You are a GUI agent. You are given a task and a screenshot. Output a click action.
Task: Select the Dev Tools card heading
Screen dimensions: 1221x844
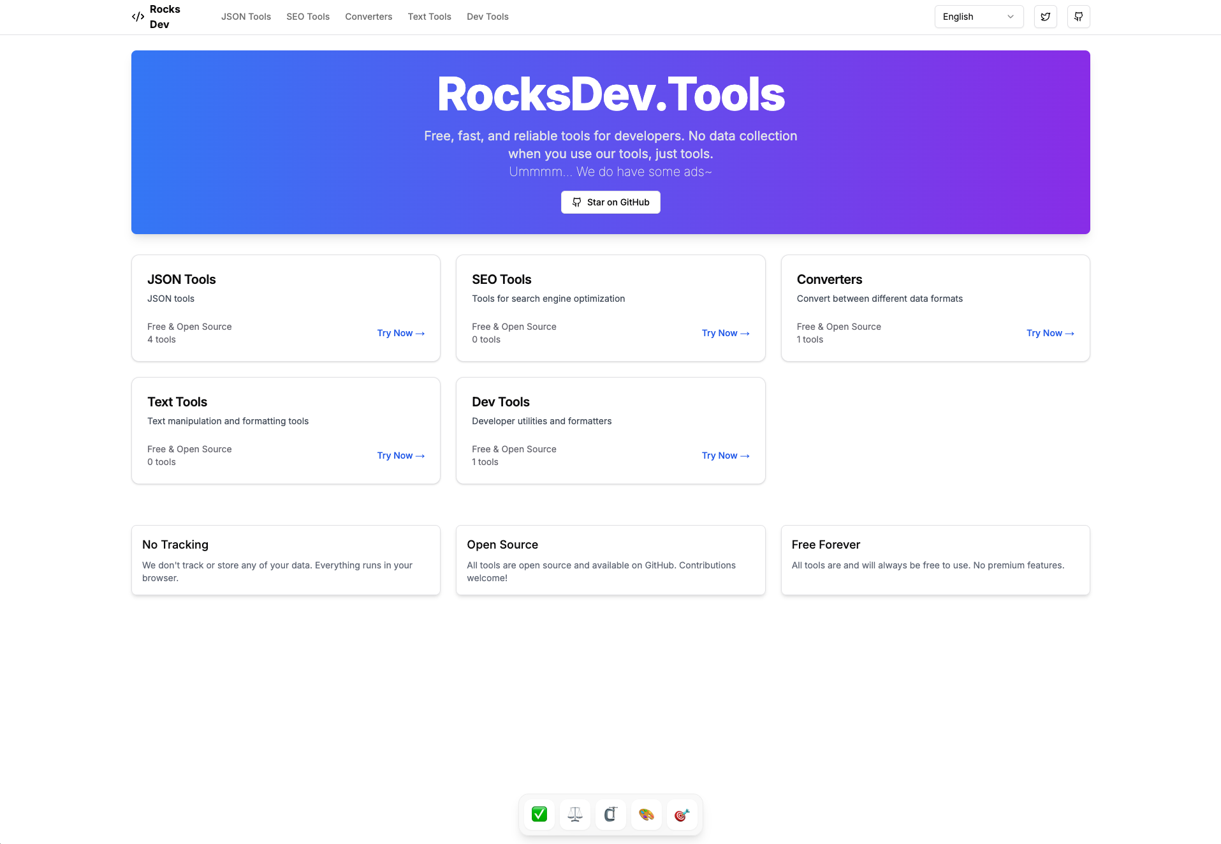click(501, 402)
